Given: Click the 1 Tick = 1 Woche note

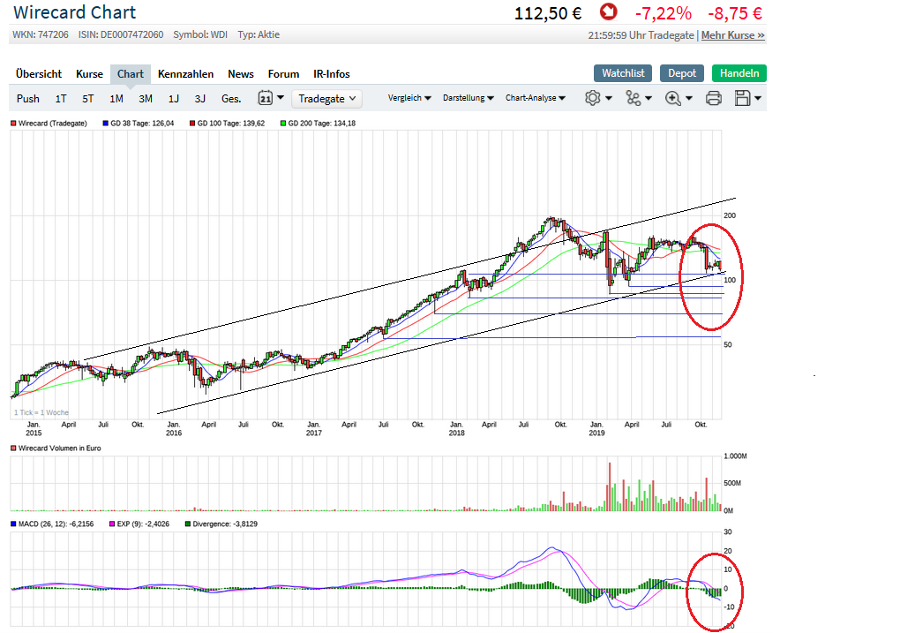Looking at the screenshot, I should click(41, 412).
